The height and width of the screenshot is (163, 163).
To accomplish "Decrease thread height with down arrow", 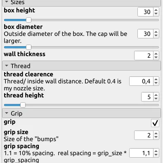I will coord(156,99).
